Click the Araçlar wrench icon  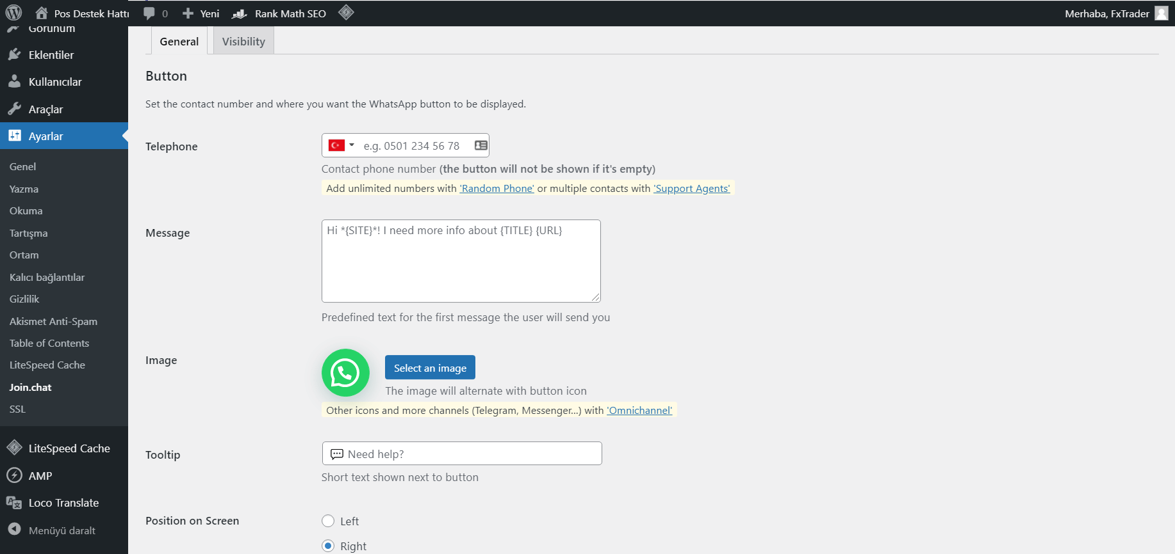click(x=14, y=109)
